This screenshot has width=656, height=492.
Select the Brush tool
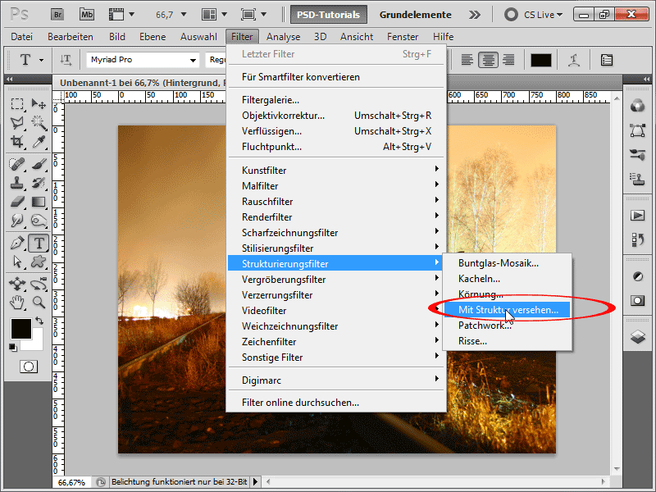point(39,164)
